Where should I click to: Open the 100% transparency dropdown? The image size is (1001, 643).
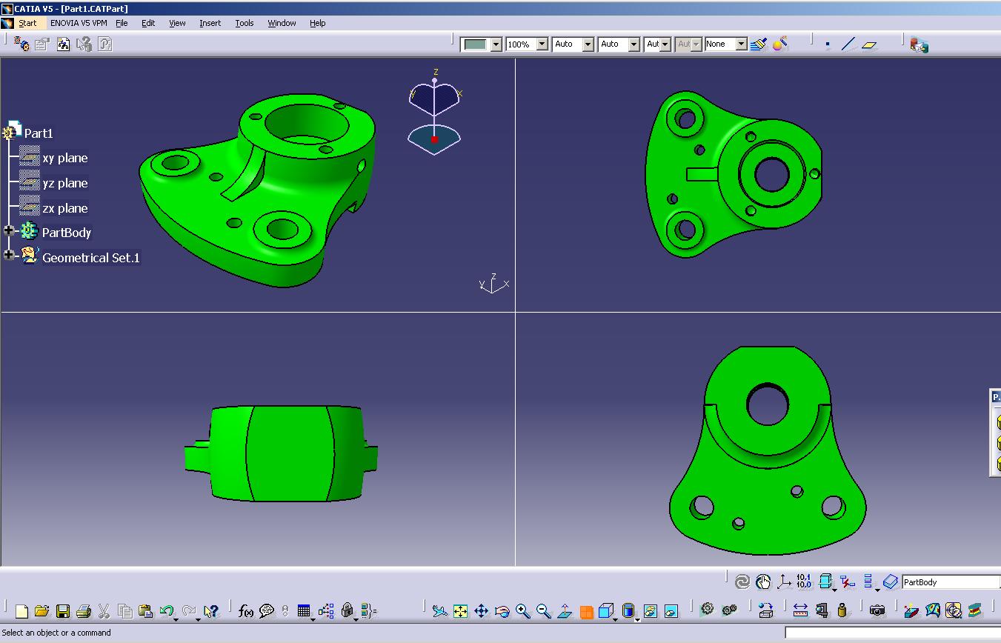pyautogui.click(x=542, y=44)
